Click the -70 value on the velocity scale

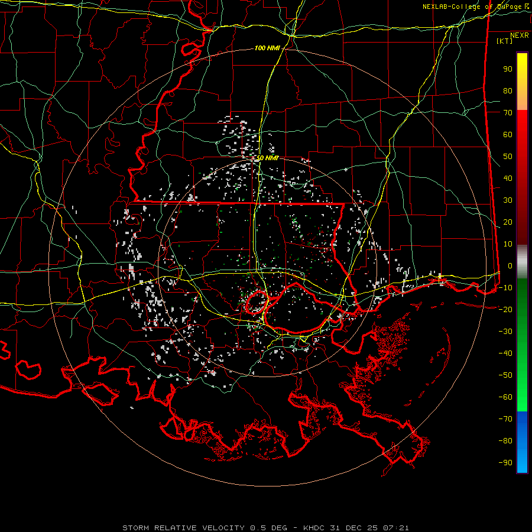[505, 419]
